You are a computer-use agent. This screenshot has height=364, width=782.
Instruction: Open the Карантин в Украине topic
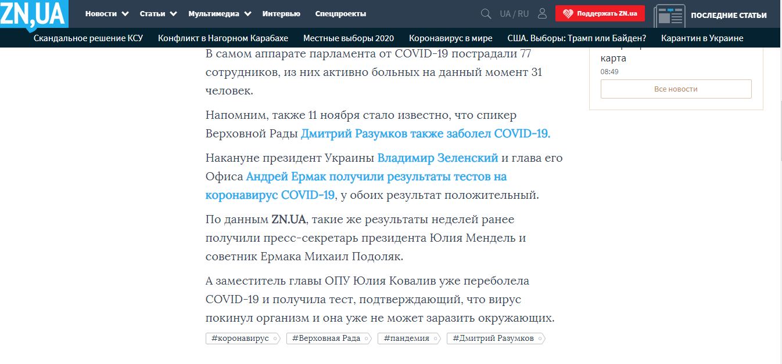click(x=702, y=38)
